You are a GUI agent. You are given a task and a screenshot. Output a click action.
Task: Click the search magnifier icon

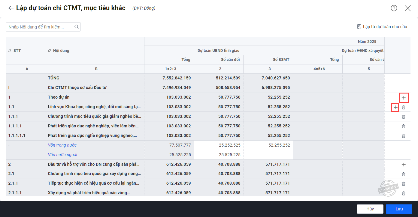[x=77, y=27]
